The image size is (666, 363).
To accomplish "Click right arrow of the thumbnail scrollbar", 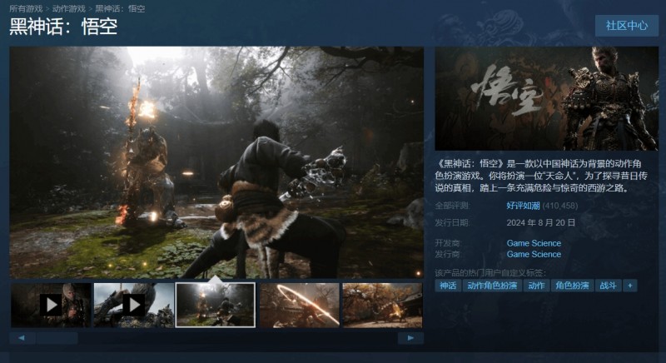I will point(410,338).
